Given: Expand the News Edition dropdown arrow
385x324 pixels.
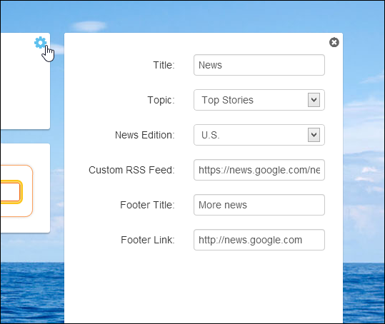Looking at the screenshot, I should (314, 135).
